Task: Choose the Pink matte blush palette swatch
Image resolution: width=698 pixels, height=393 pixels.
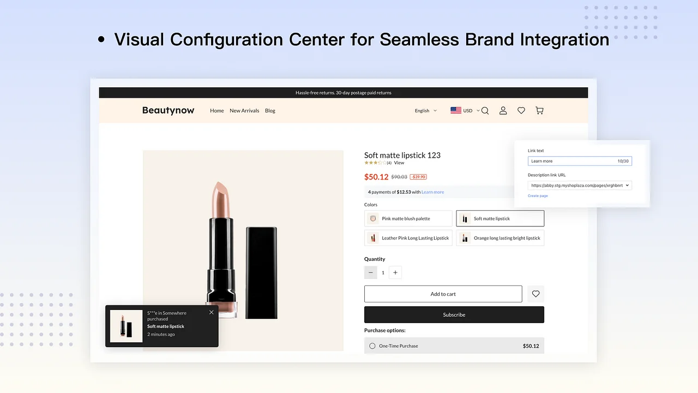Action: click(408, 218)
